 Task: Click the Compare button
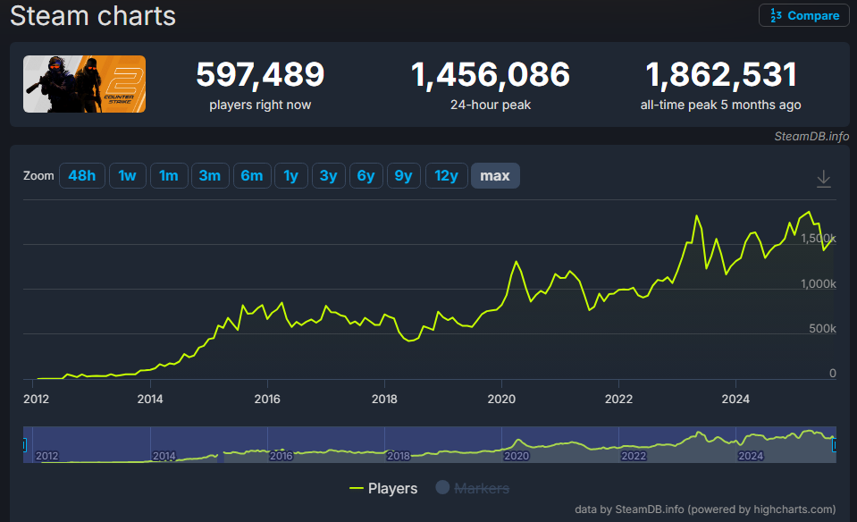point(804,15)
